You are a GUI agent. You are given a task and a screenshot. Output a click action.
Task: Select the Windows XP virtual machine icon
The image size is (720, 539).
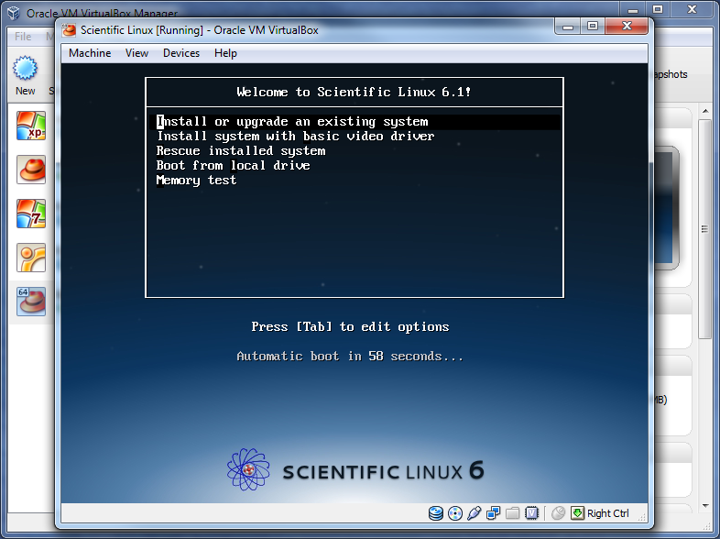coord(31,126)
